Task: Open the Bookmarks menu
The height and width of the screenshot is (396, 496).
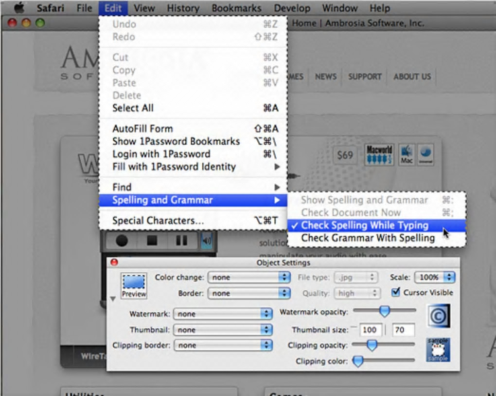Action: click(x=237, y=8)
